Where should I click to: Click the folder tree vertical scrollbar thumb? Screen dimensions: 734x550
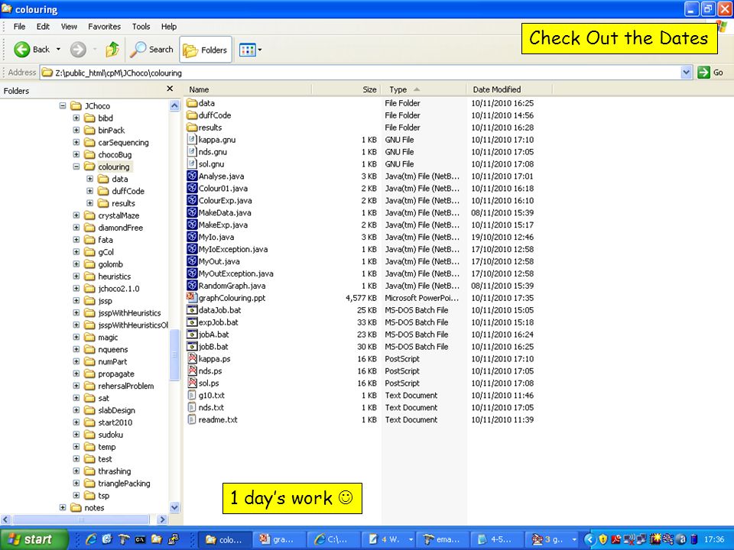(x=174, y=355)
